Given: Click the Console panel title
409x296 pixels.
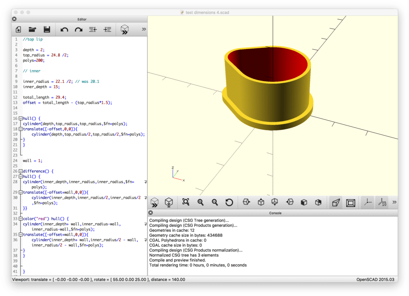Looking at the screenshot, I should [x=275, y=213].
